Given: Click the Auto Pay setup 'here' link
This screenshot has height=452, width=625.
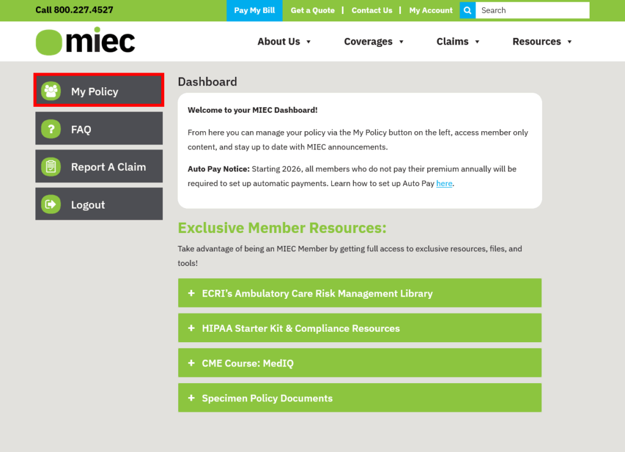Looking at the screenshot, I should (444, 183).
